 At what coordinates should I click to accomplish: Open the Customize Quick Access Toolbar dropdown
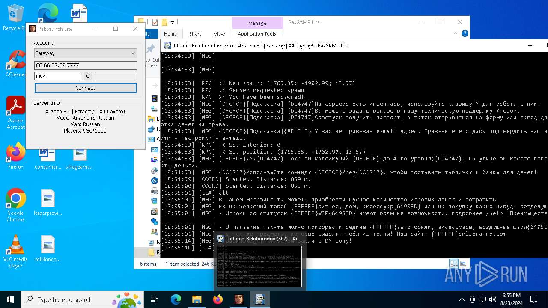[x=172, y=22]
